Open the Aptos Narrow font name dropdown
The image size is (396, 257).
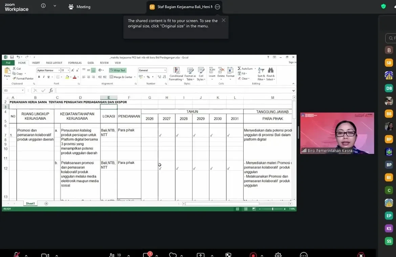59,70
